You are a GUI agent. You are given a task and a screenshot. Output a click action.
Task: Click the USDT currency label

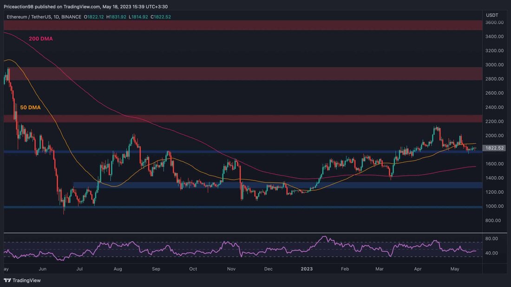[x=492, y=15]
